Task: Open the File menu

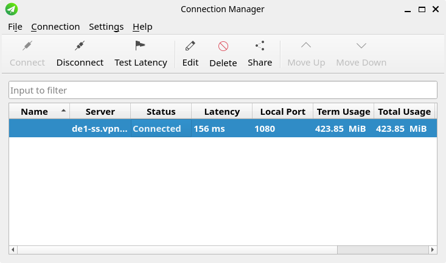Action: pyautogui.click(x=15, y=27)
